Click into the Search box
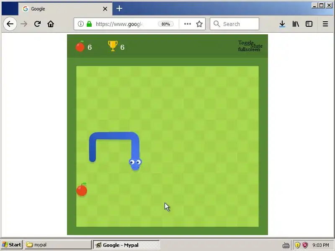Image resolution: width=335 pixels, height=251 pixels. point(234,24)
